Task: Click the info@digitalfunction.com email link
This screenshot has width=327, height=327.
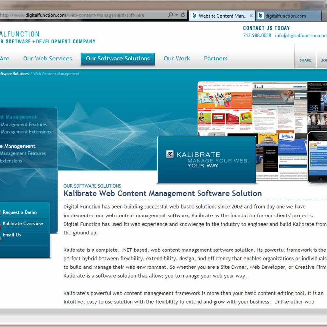Action: pyautogui.click(x=301, y=35)
